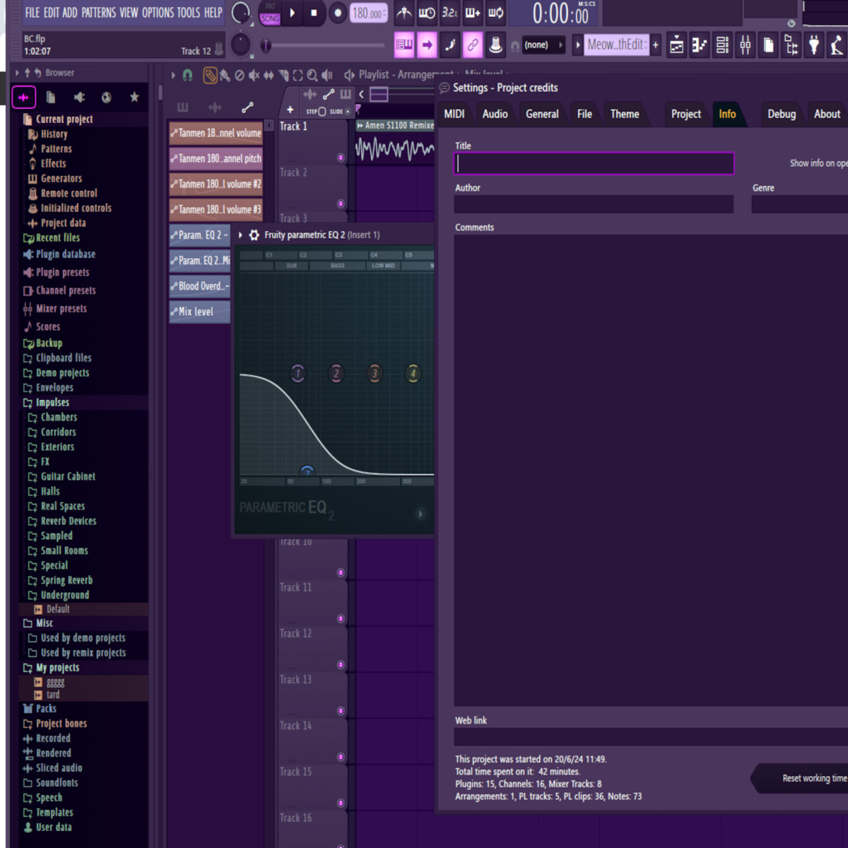Click the record button
Screen dimensions: 848x848
coord(338,13)
